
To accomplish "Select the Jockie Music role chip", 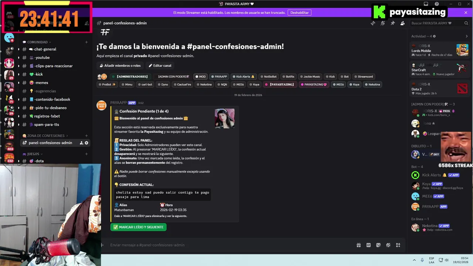I will pos(310,76).
